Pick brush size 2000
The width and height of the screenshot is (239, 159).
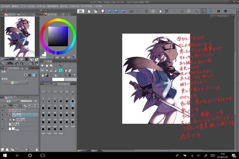click(61, 131)
